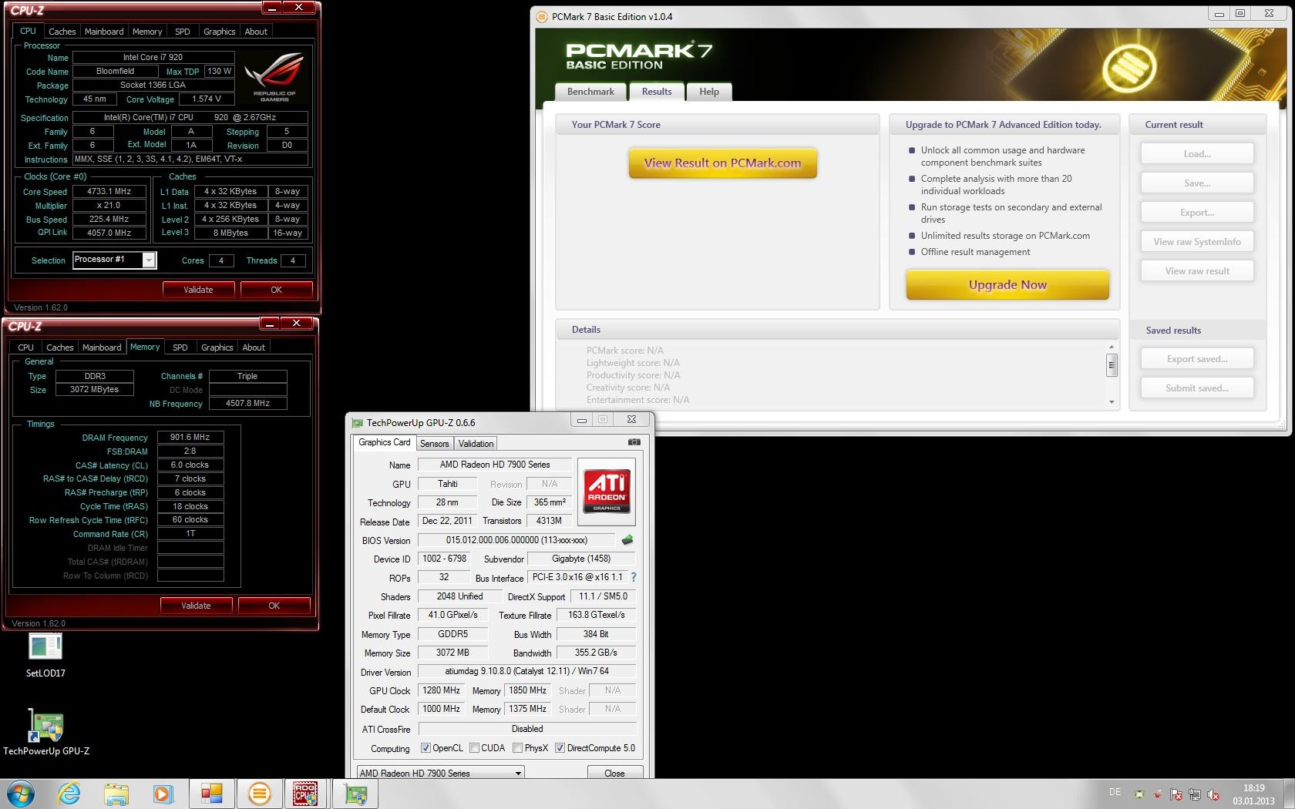Screen dimensions: 1295x809
Task: Open Windows Explorer from the taskbar
Action: tap(116, 794)
